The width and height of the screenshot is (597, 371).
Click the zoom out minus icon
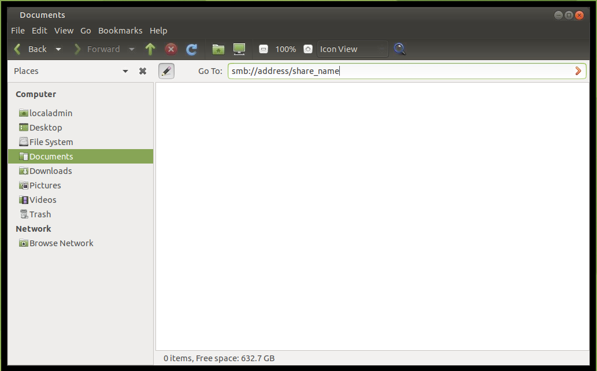264,49
